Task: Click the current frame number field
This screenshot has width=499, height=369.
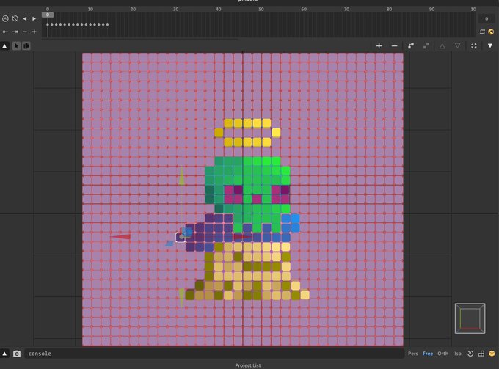Action: 487,19
